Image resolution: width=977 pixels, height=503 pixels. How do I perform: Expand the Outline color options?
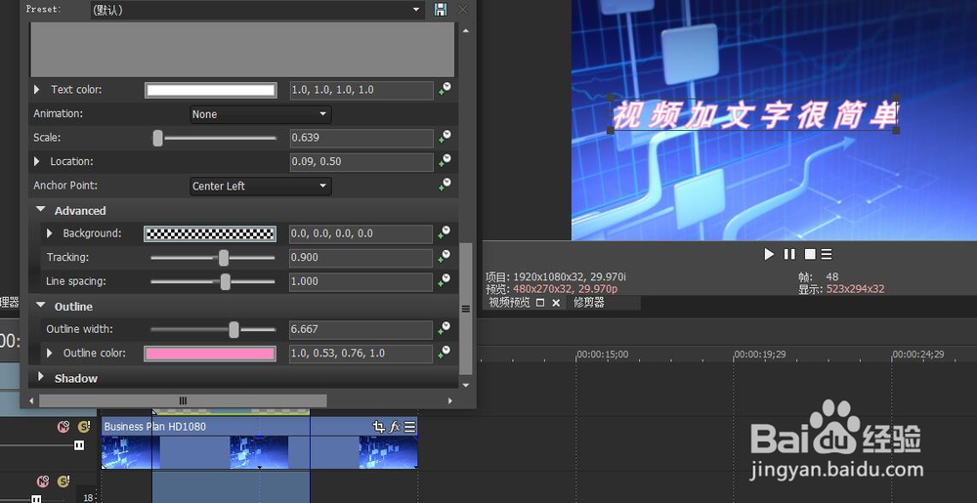(x=49, y=353)
